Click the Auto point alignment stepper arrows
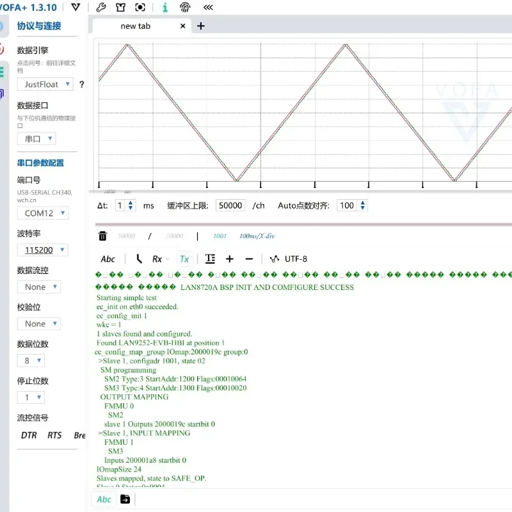512x512 pixels. (362, 205)
